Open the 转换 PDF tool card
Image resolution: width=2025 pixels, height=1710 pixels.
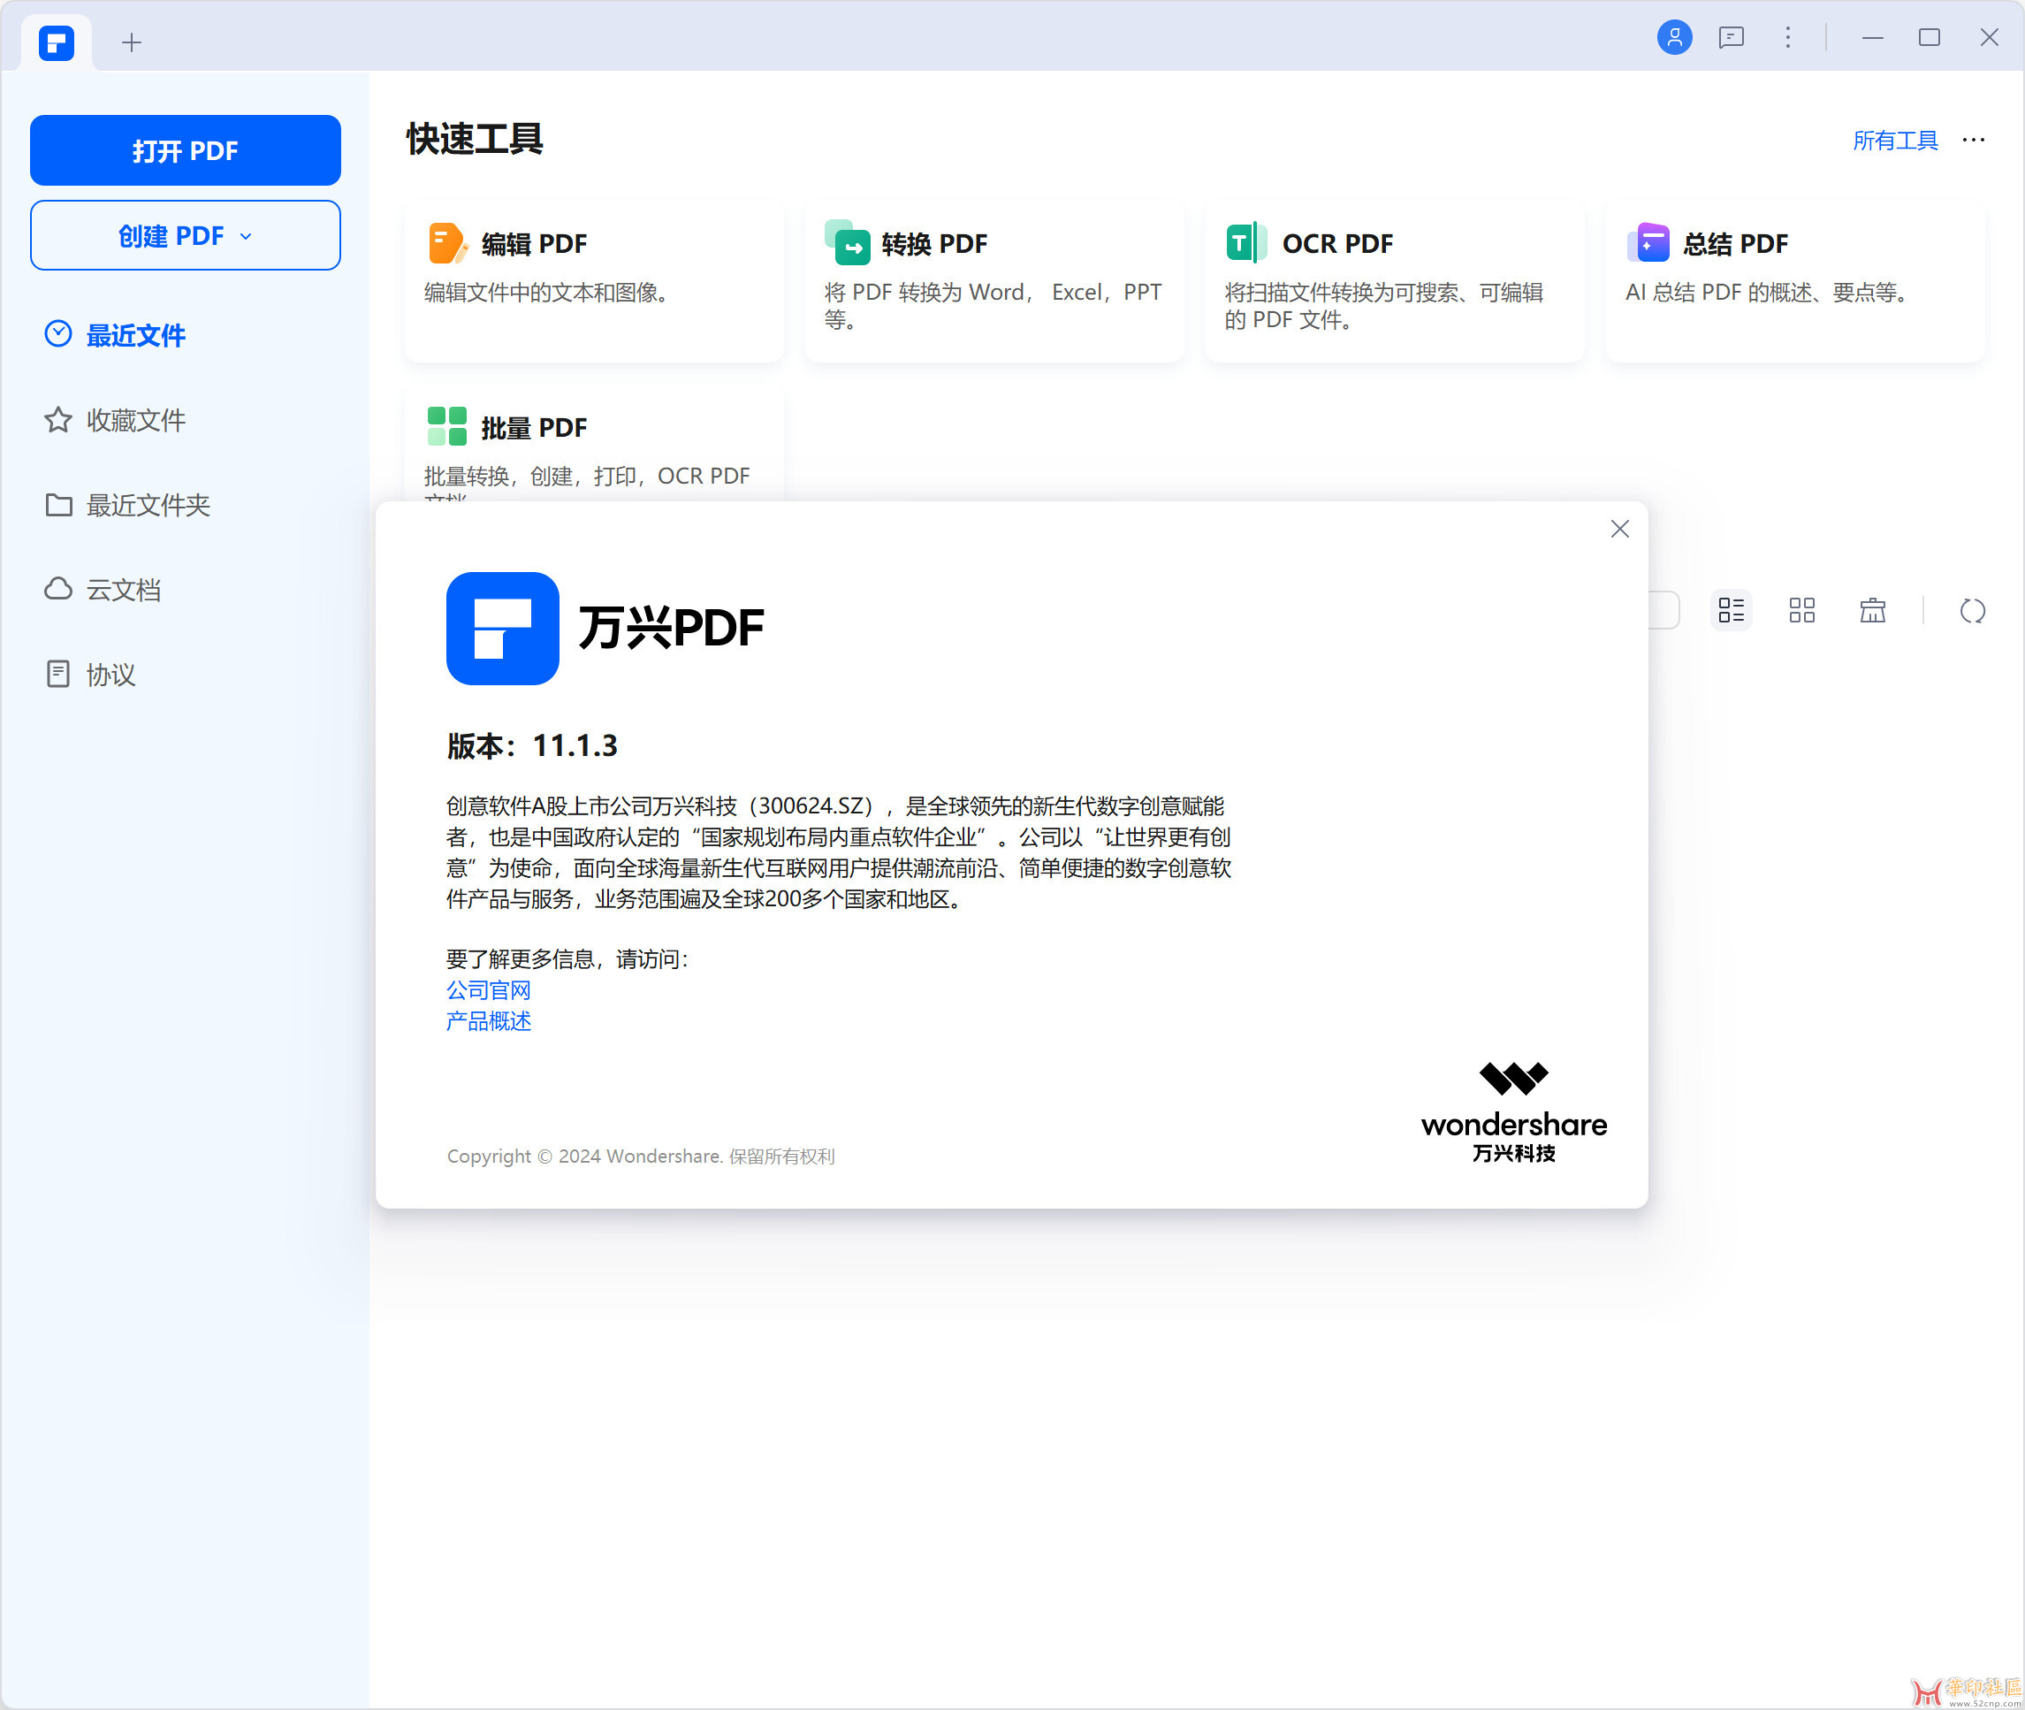click(993, 281)
